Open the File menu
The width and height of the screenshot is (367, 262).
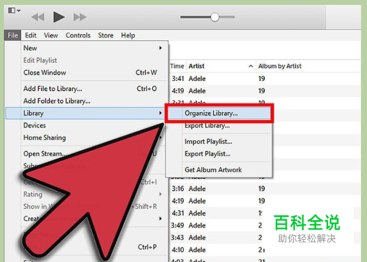[x=13, y=35]
